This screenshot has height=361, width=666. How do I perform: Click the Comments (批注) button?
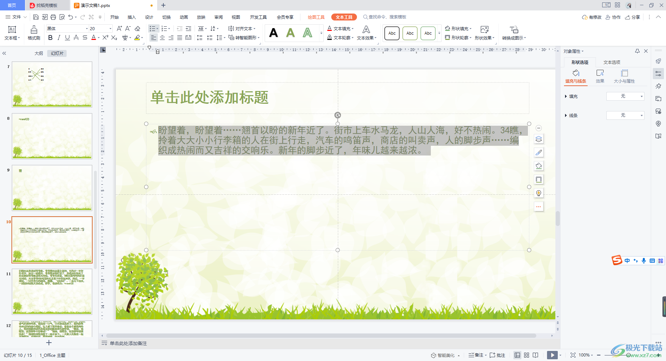point(497,355)
